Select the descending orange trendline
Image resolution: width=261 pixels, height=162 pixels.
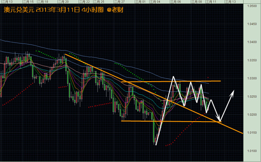154,93
